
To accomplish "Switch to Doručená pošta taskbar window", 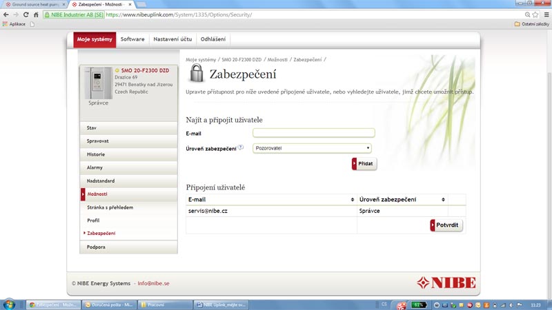I will pyautogui.click(x=110, y=304).
